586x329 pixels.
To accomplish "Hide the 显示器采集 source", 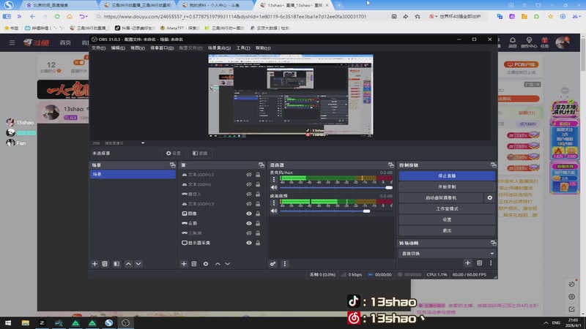I will [x=249, y=243].
